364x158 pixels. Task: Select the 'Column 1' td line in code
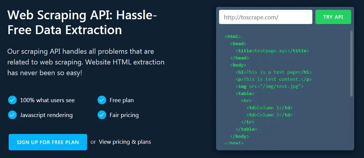[x=269, y=108]
